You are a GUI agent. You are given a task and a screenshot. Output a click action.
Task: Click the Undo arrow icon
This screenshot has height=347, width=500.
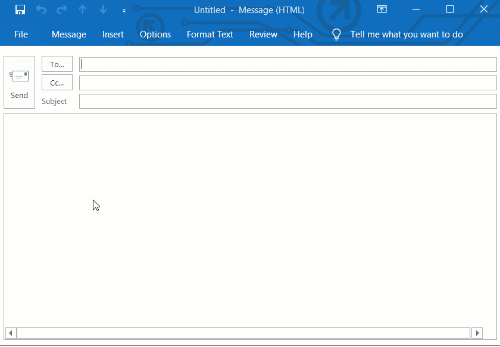tap(41, 10)
